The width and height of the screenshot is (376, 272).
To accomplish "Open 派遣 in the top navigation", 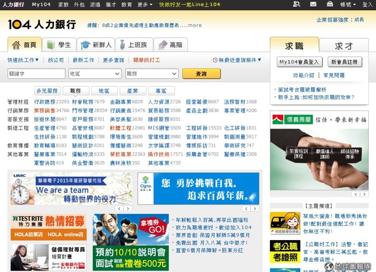I will (95, 4).
